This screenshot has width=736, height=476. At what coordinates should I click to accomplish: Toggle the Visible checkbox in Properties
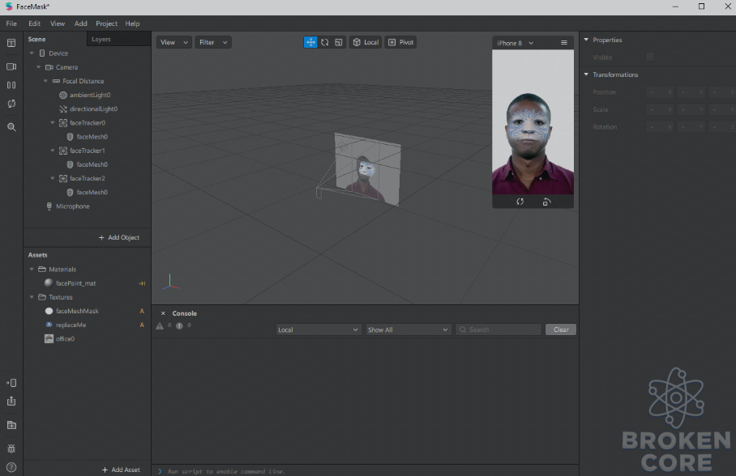tap(649, 57)
